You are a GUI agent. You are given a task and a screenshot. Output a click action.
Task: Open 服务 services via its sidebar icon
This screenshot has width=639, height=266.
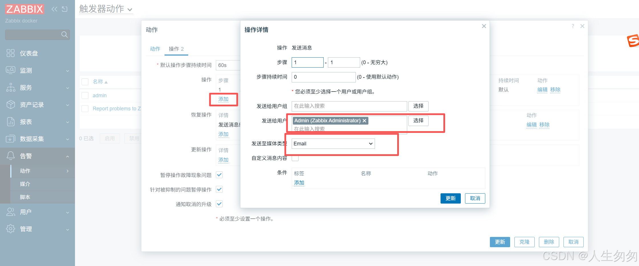[11, 88]
